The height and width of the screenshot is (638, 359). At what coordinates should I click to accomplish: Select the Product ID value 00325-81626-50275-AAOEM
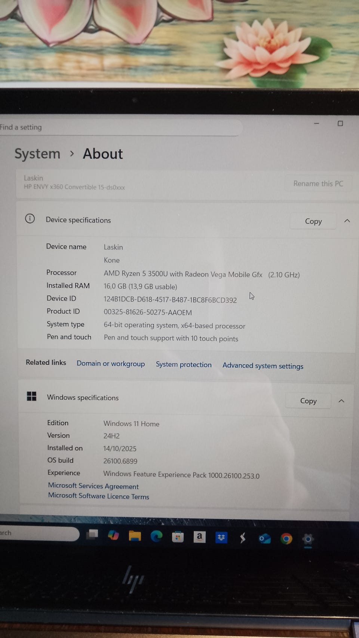[148, 312]
